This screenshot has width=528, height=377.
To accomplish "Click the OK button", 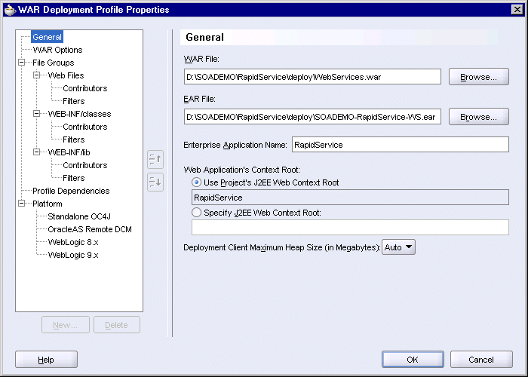I will tap(413, 360).
